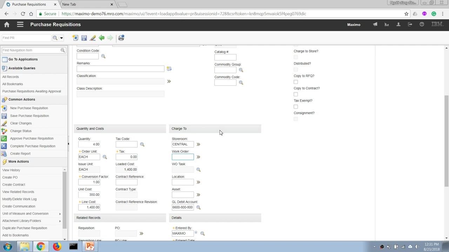This screenshot has height=252, width=449.
Task: Click the Save toolbar icon
Action: [x=84, y=38]
